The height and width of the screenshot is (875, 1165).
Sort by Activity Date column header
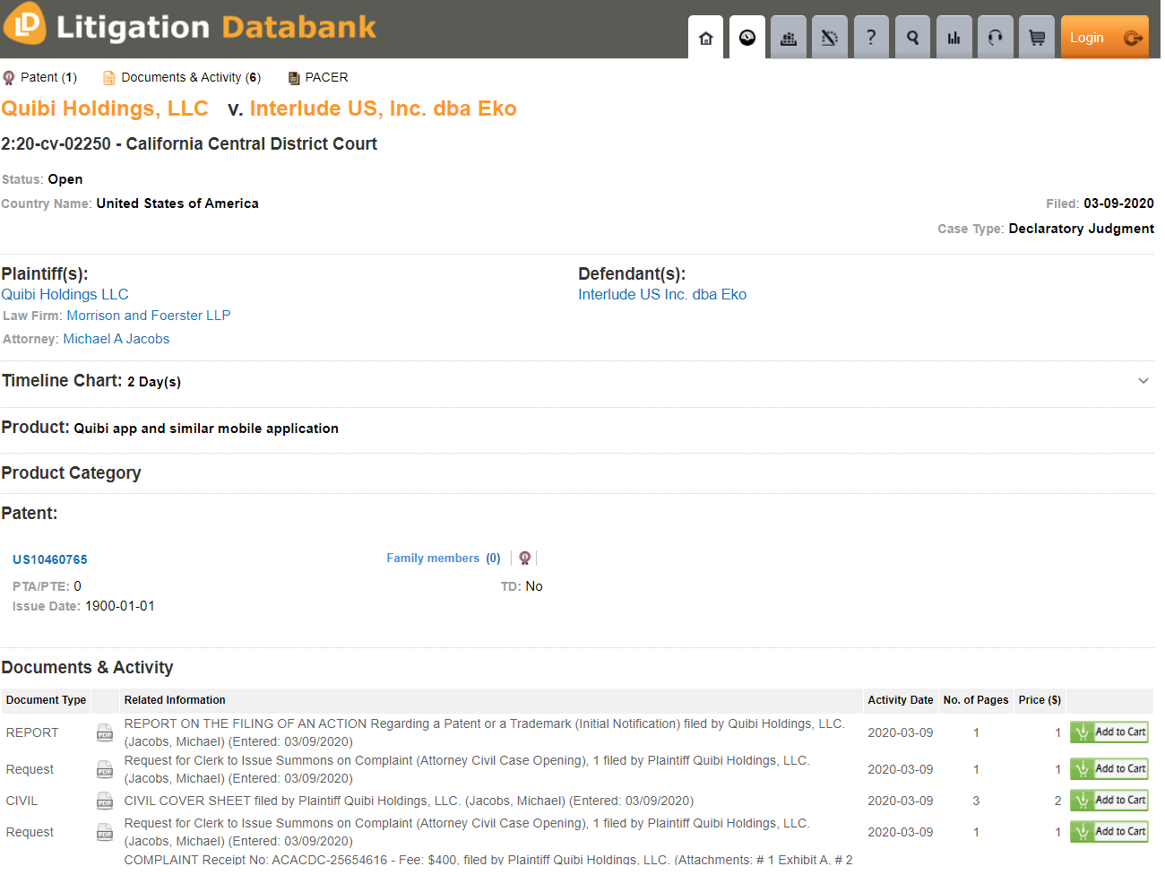pyautogui.click(x=901, y=700)
